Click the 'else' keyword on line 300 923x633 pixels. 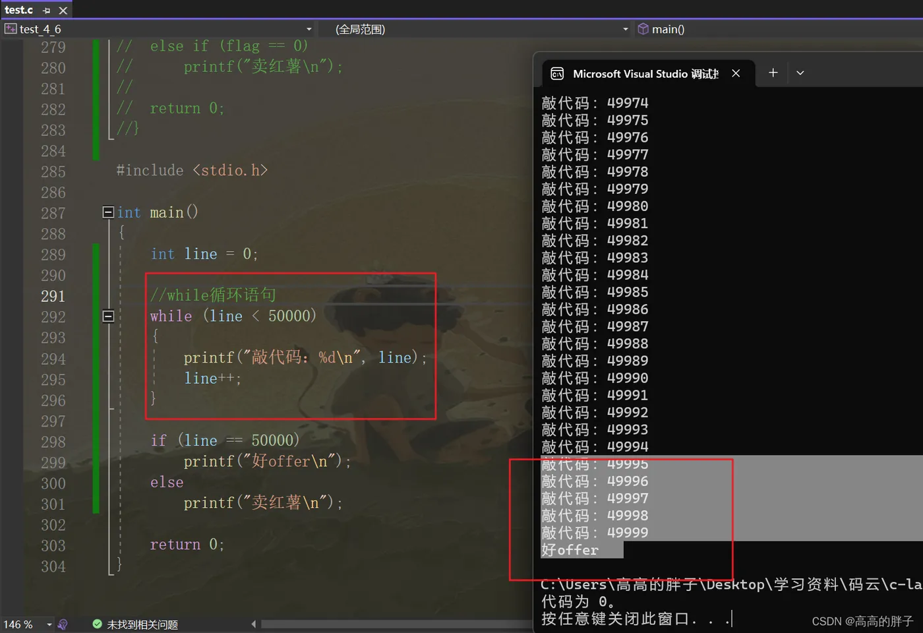[x=167, y=483]
